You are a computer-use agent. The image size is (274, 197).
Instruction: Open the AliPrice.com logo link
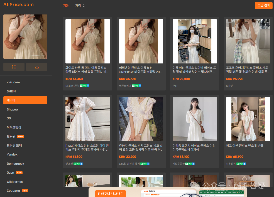click(x=19, y=5)
